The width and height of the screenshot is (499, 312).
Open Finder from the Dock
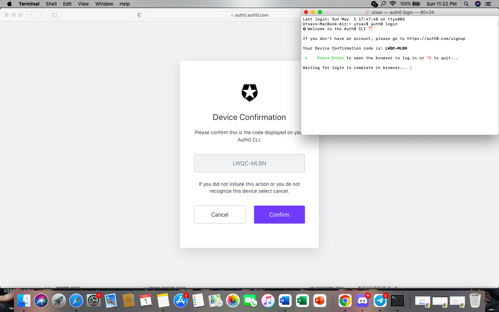click(24, 301)
